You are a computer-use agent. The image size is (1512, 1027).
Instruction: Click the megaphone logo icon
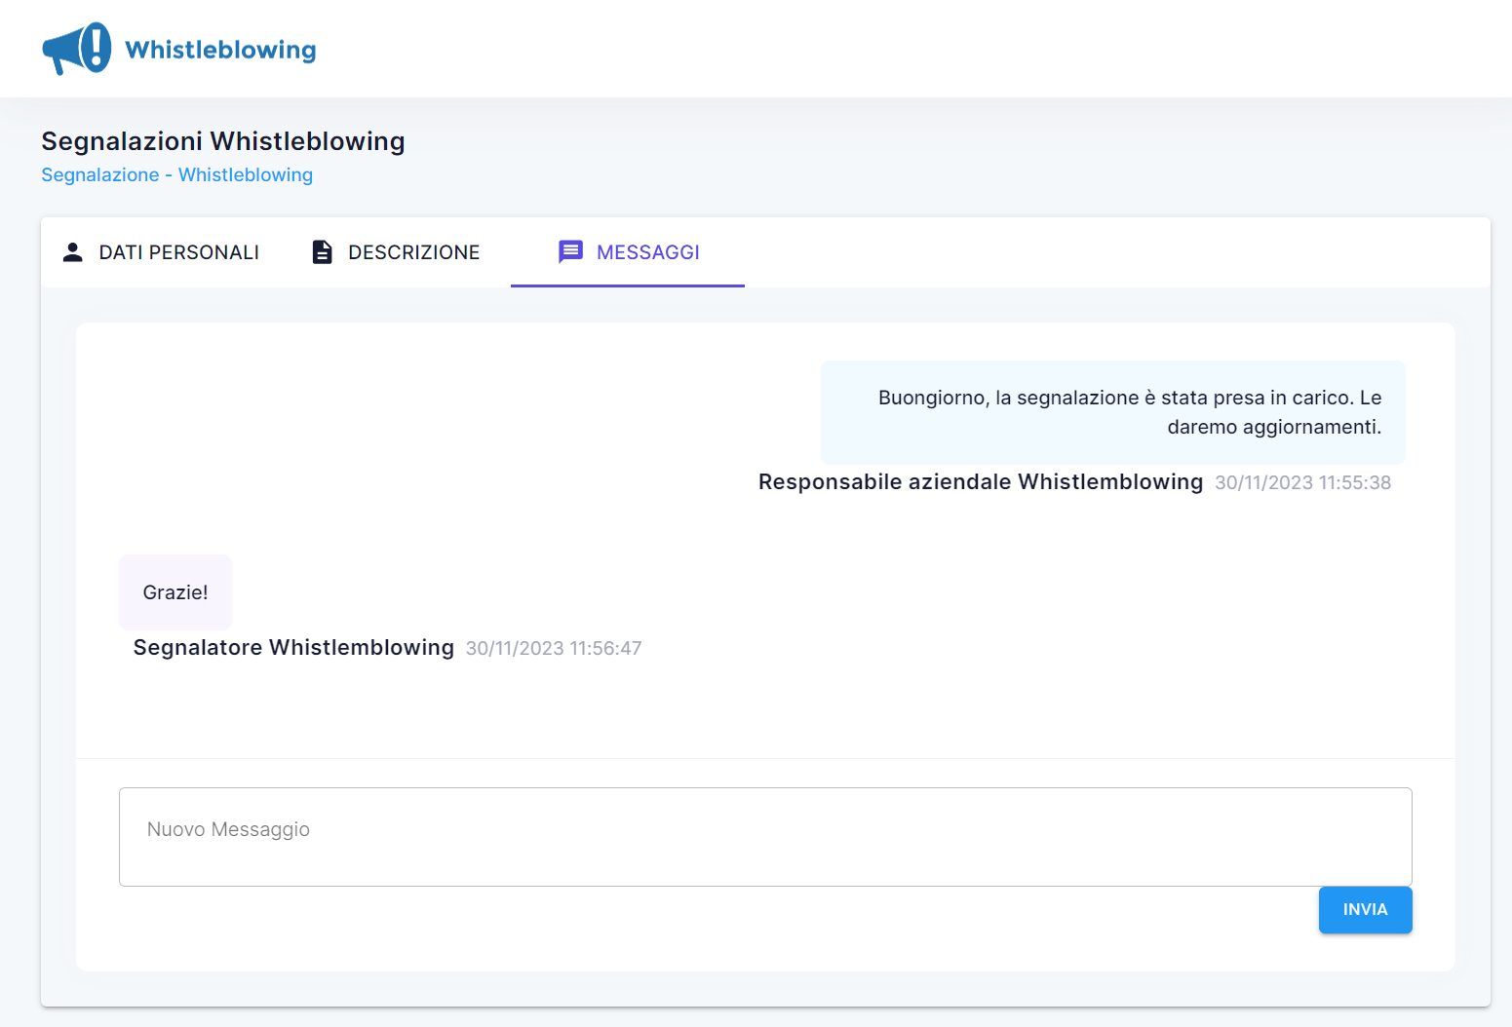point(76,49)
